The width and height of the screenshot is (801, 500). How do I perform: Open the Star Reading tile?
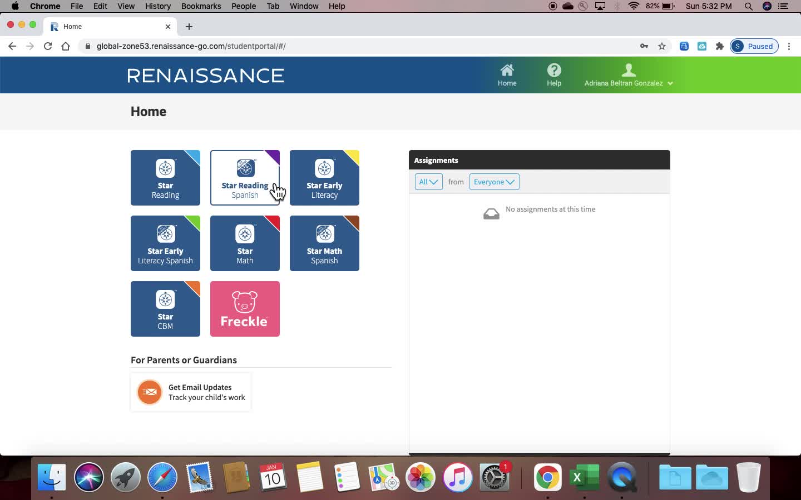[165, 178]
